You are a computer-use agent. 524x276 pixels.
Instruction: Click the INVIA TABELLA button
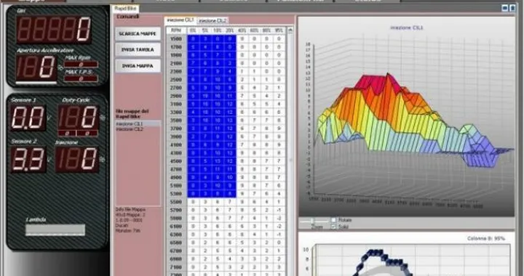click(x=138, y=49)
